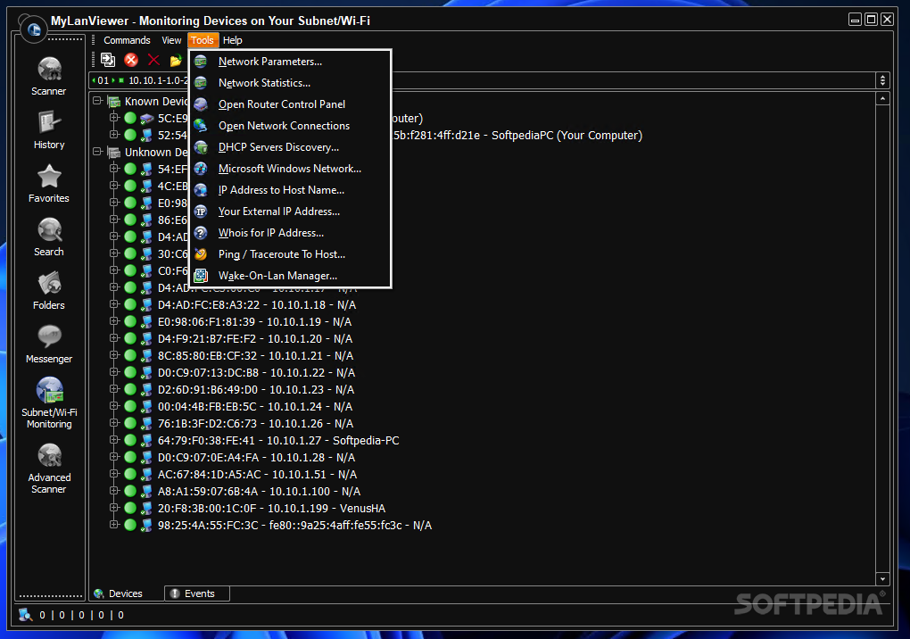Click the Network Statistics menu icon
910x639 pixels.
pos(201,83)
